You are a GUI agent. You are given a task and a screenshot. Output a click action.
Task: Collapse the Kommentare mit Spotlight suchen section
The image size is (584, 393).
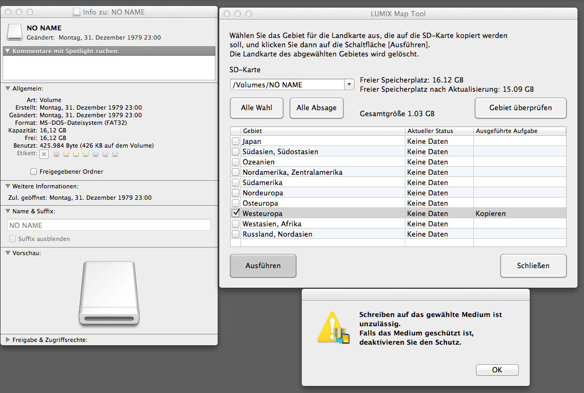pyautogui.click(x=7, y=50)
